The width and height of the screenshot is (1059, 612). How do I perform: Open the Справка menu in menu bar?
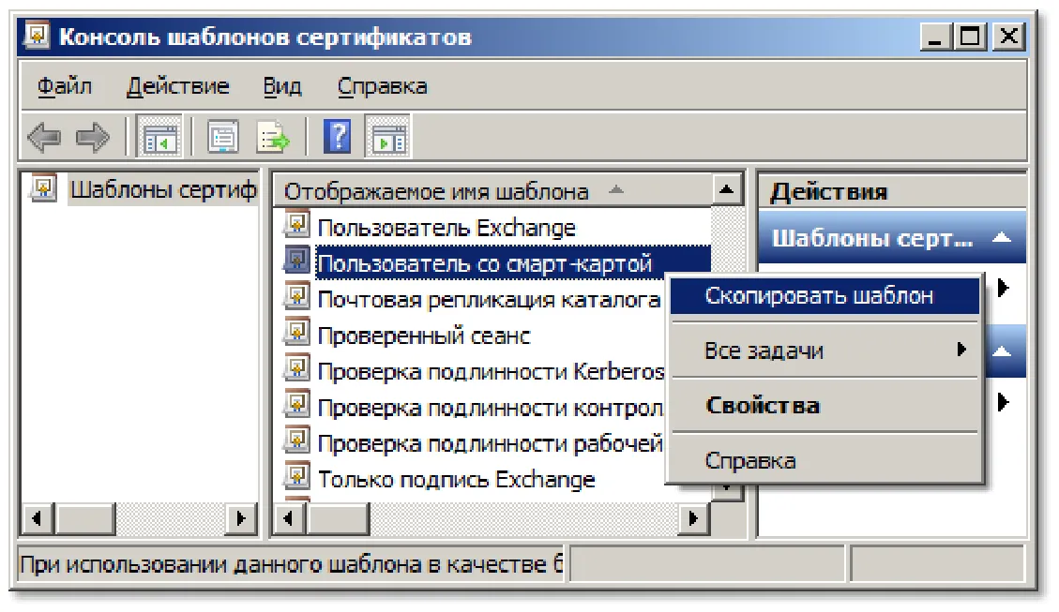pos(383,86)
